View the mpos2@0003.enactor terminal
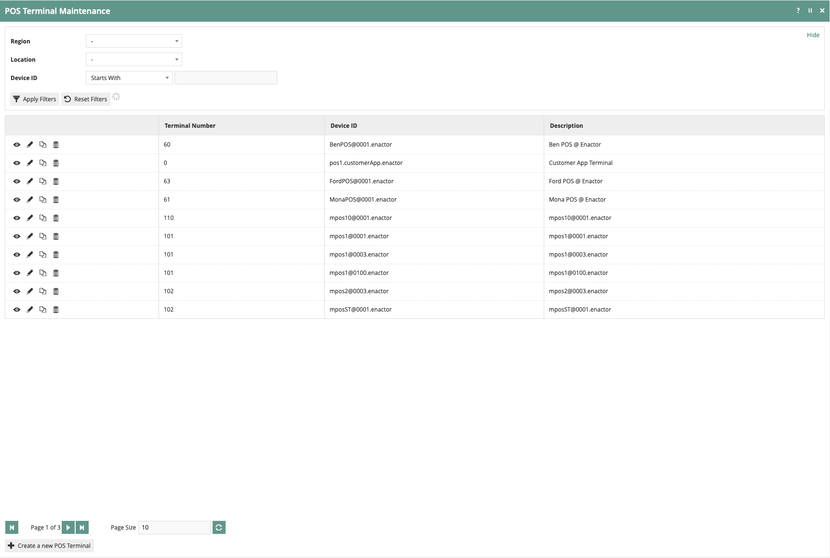This screenshot has width=830, height=558. click(17, 291)
